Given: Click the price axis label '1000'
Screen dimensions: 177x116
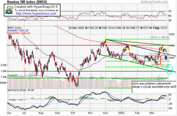Looking at the screenshot, I should pyautogui.click(x=171, y=58).
